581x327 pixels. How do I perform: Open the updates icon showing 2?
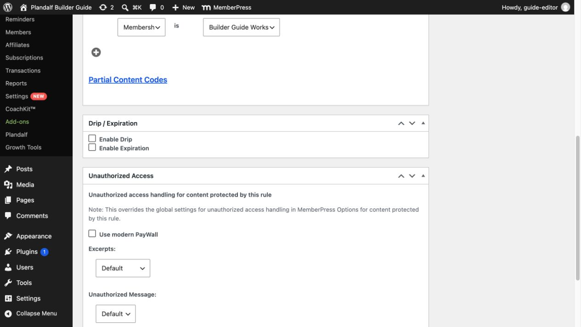pos(103,7)
